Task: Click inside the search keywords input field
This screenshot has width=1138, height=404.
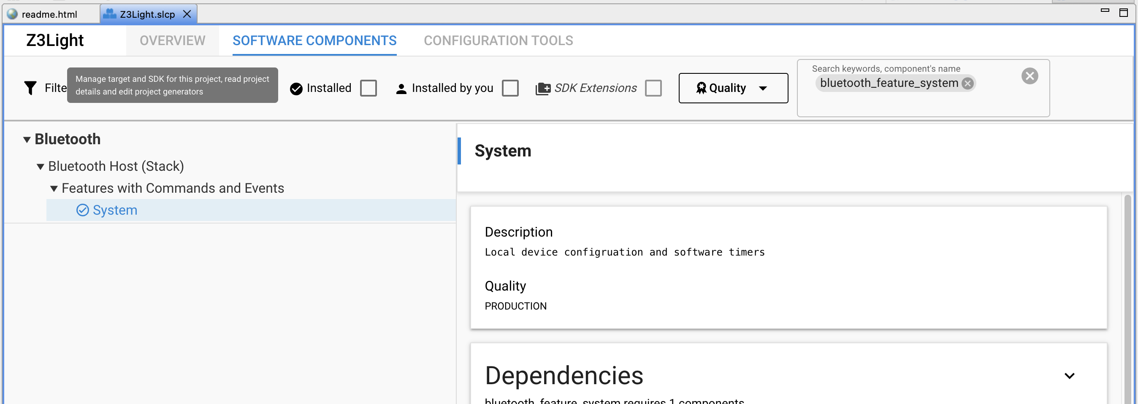Action: (x=923, y=88)
